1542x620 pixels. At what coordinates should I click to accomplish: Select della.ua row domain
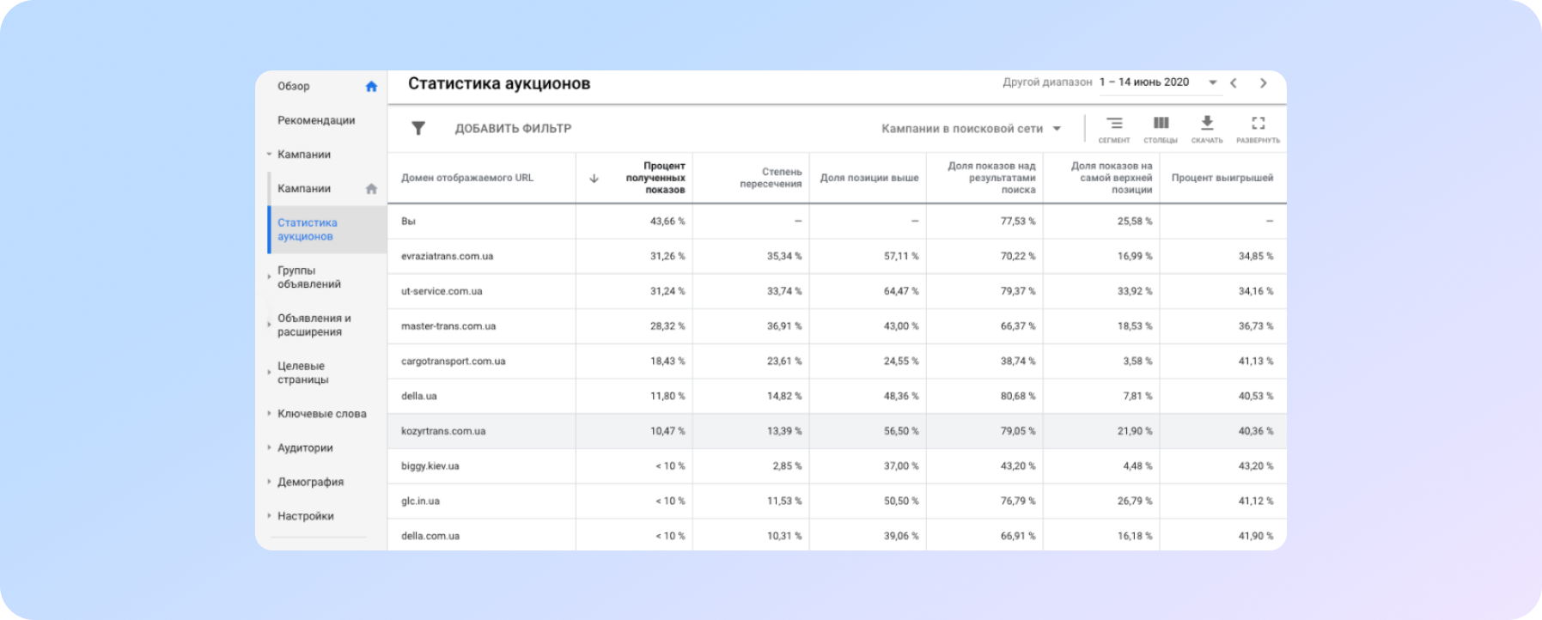[x=419, y=397]
